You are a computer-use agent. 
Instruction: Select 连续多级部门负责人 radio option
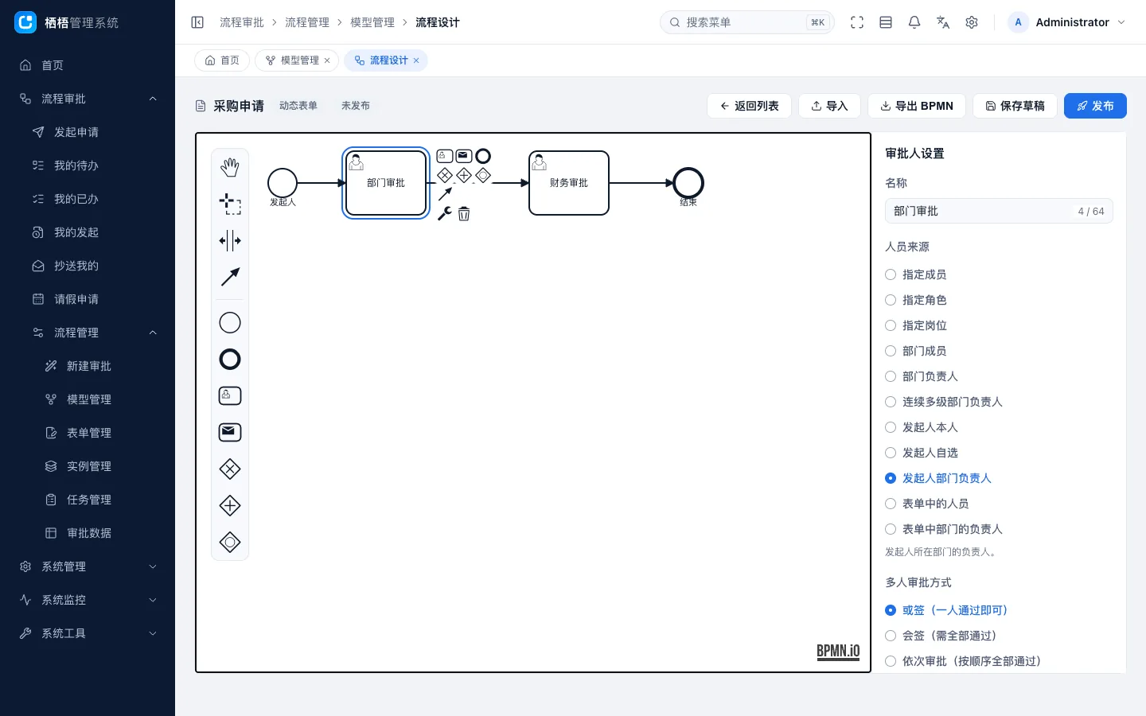[944, 402]
